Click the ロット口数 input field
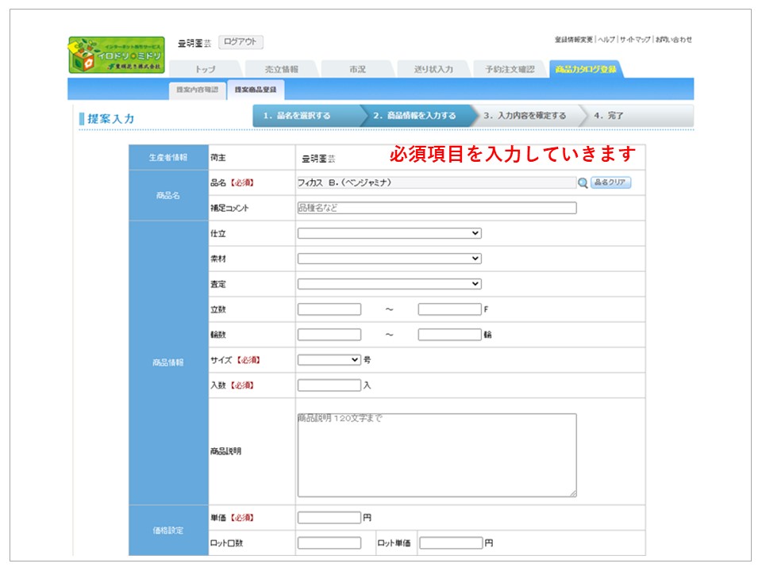The height and width of the screenshot is (571, 762). pyautogui.click(x=329, y=542)
